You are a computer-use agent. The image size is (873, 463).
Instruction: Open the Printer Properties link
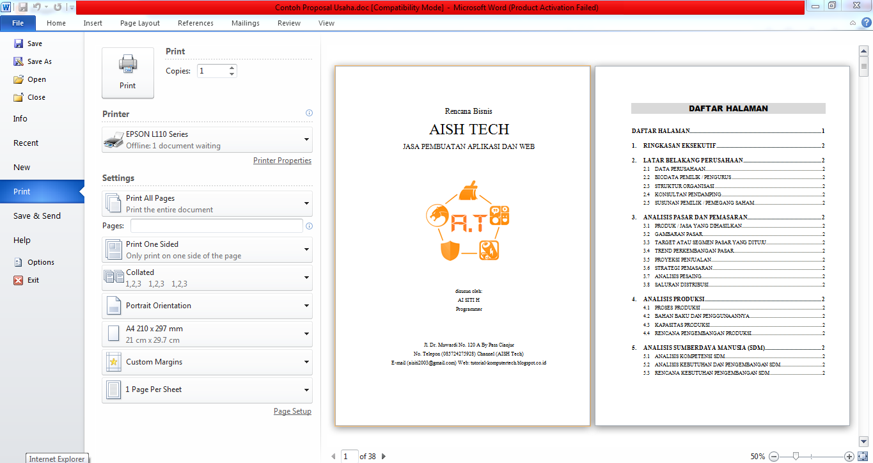coord(282,161)
